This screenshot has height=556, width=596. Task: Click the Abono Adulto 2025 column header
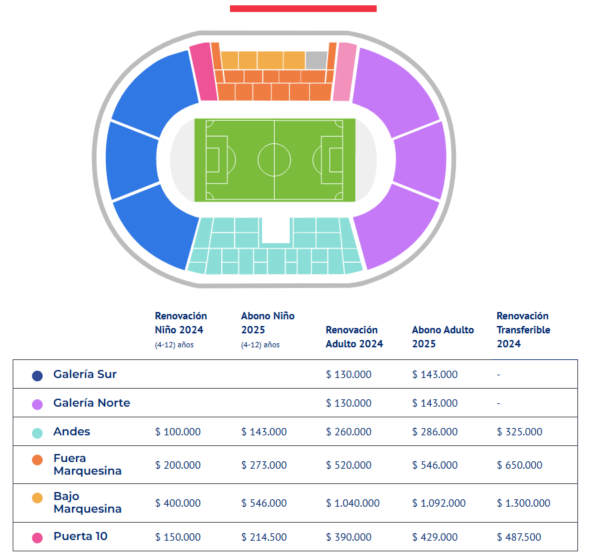(x=443, y=337)
